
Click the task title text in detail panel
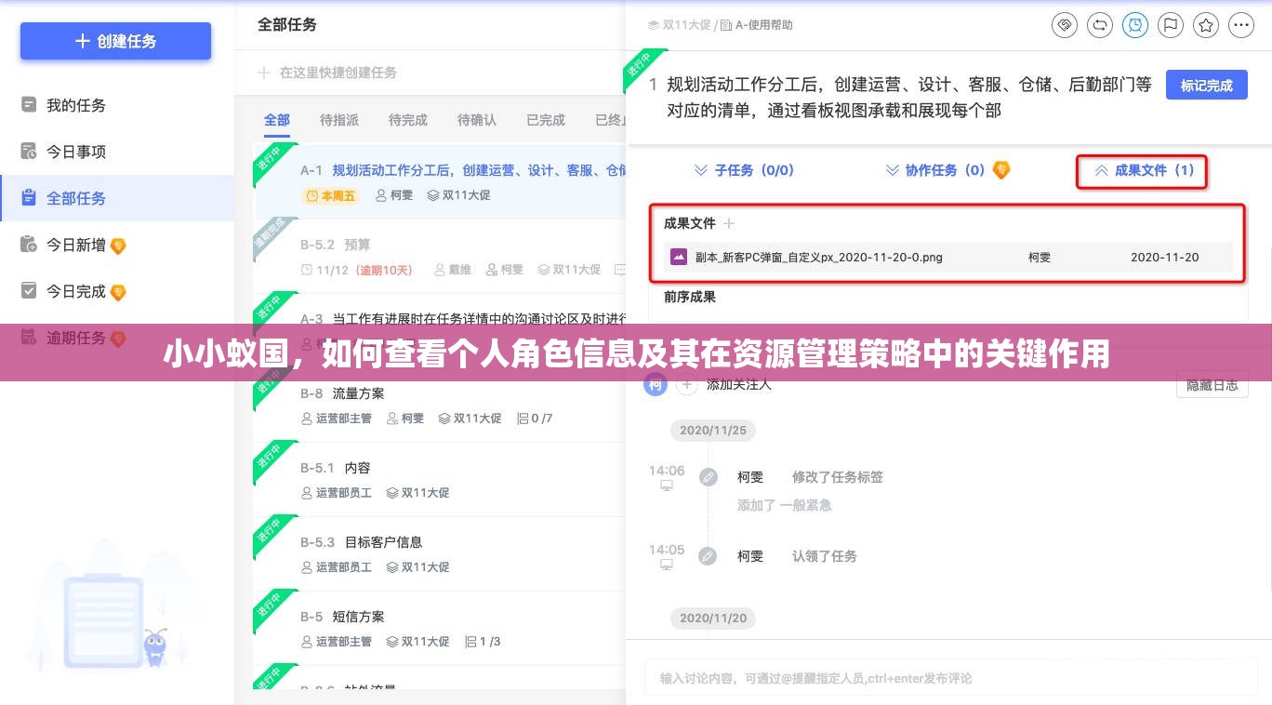click(x=908, y=98)
